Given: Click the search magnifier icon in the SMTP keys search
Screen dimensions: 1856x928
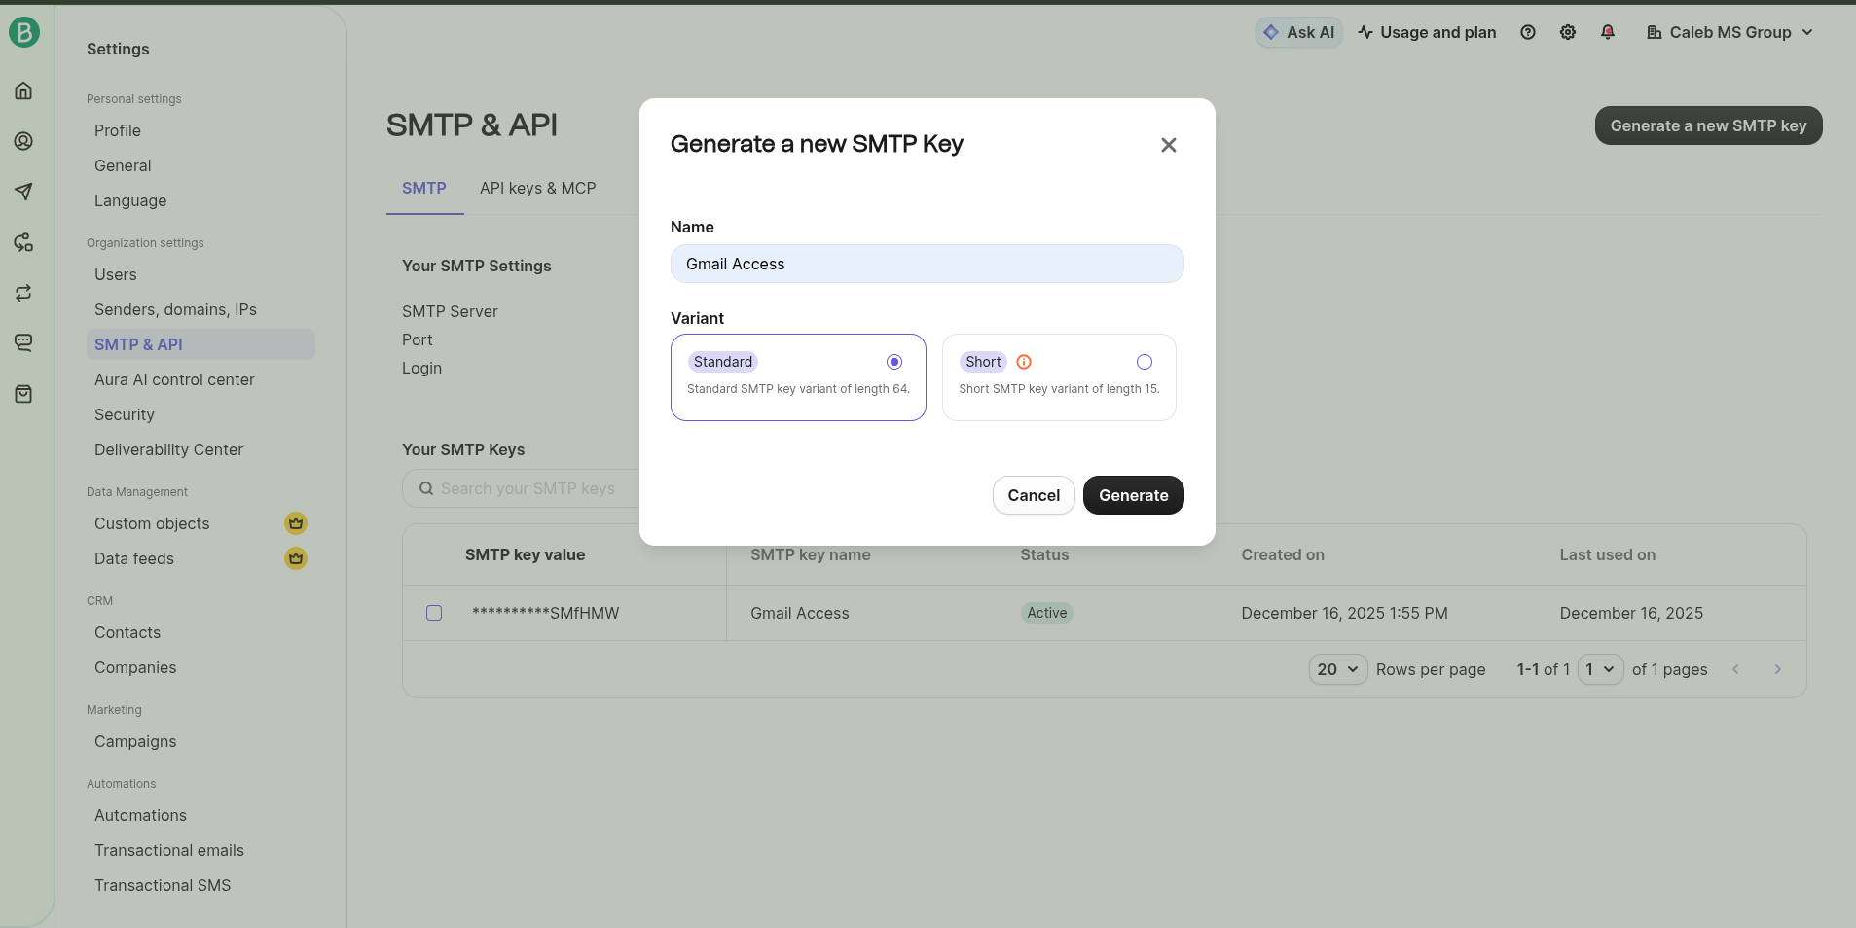Looking at the screenshot, I should point(426,488).
